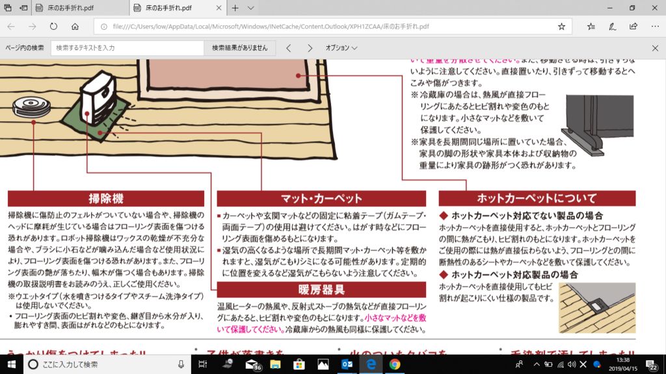666x374 pixels.
Task: Open the オプション dropdown in find bar
Action: point(341,48)
